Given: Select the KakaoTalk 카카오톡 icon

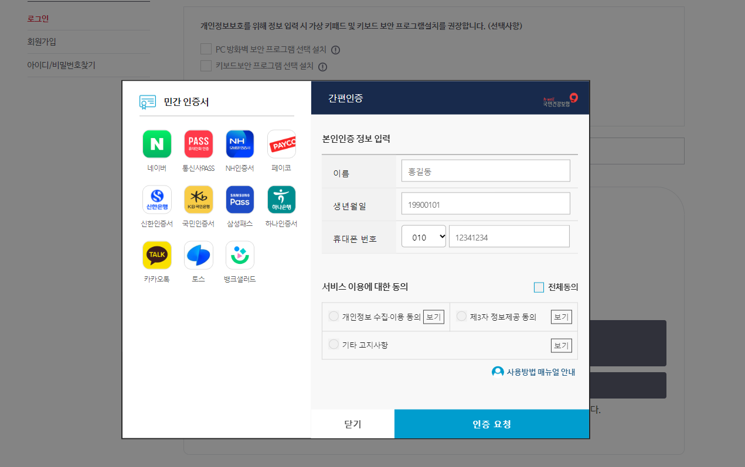Looking at the screenshot, I should tap(157, 255).
